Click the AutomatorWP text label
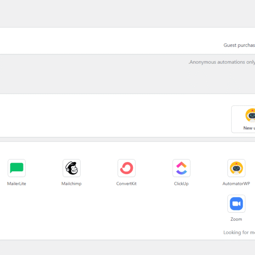 click(x=236, y=184)
